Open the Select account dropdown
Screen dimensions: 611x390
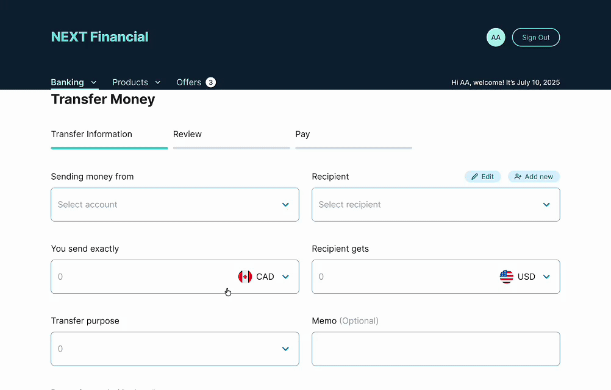[x=174, y=205]
